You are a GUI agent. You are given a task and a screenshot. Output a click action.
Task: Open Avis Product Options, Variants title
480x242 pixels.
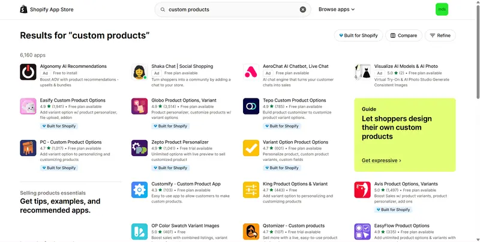406,184
